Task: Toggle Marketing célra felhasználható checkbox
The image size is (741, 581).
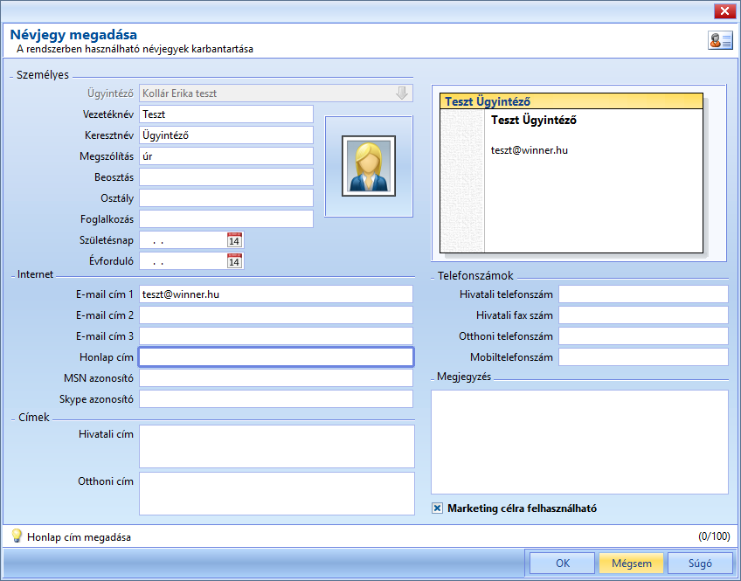Action: [437, 508]
